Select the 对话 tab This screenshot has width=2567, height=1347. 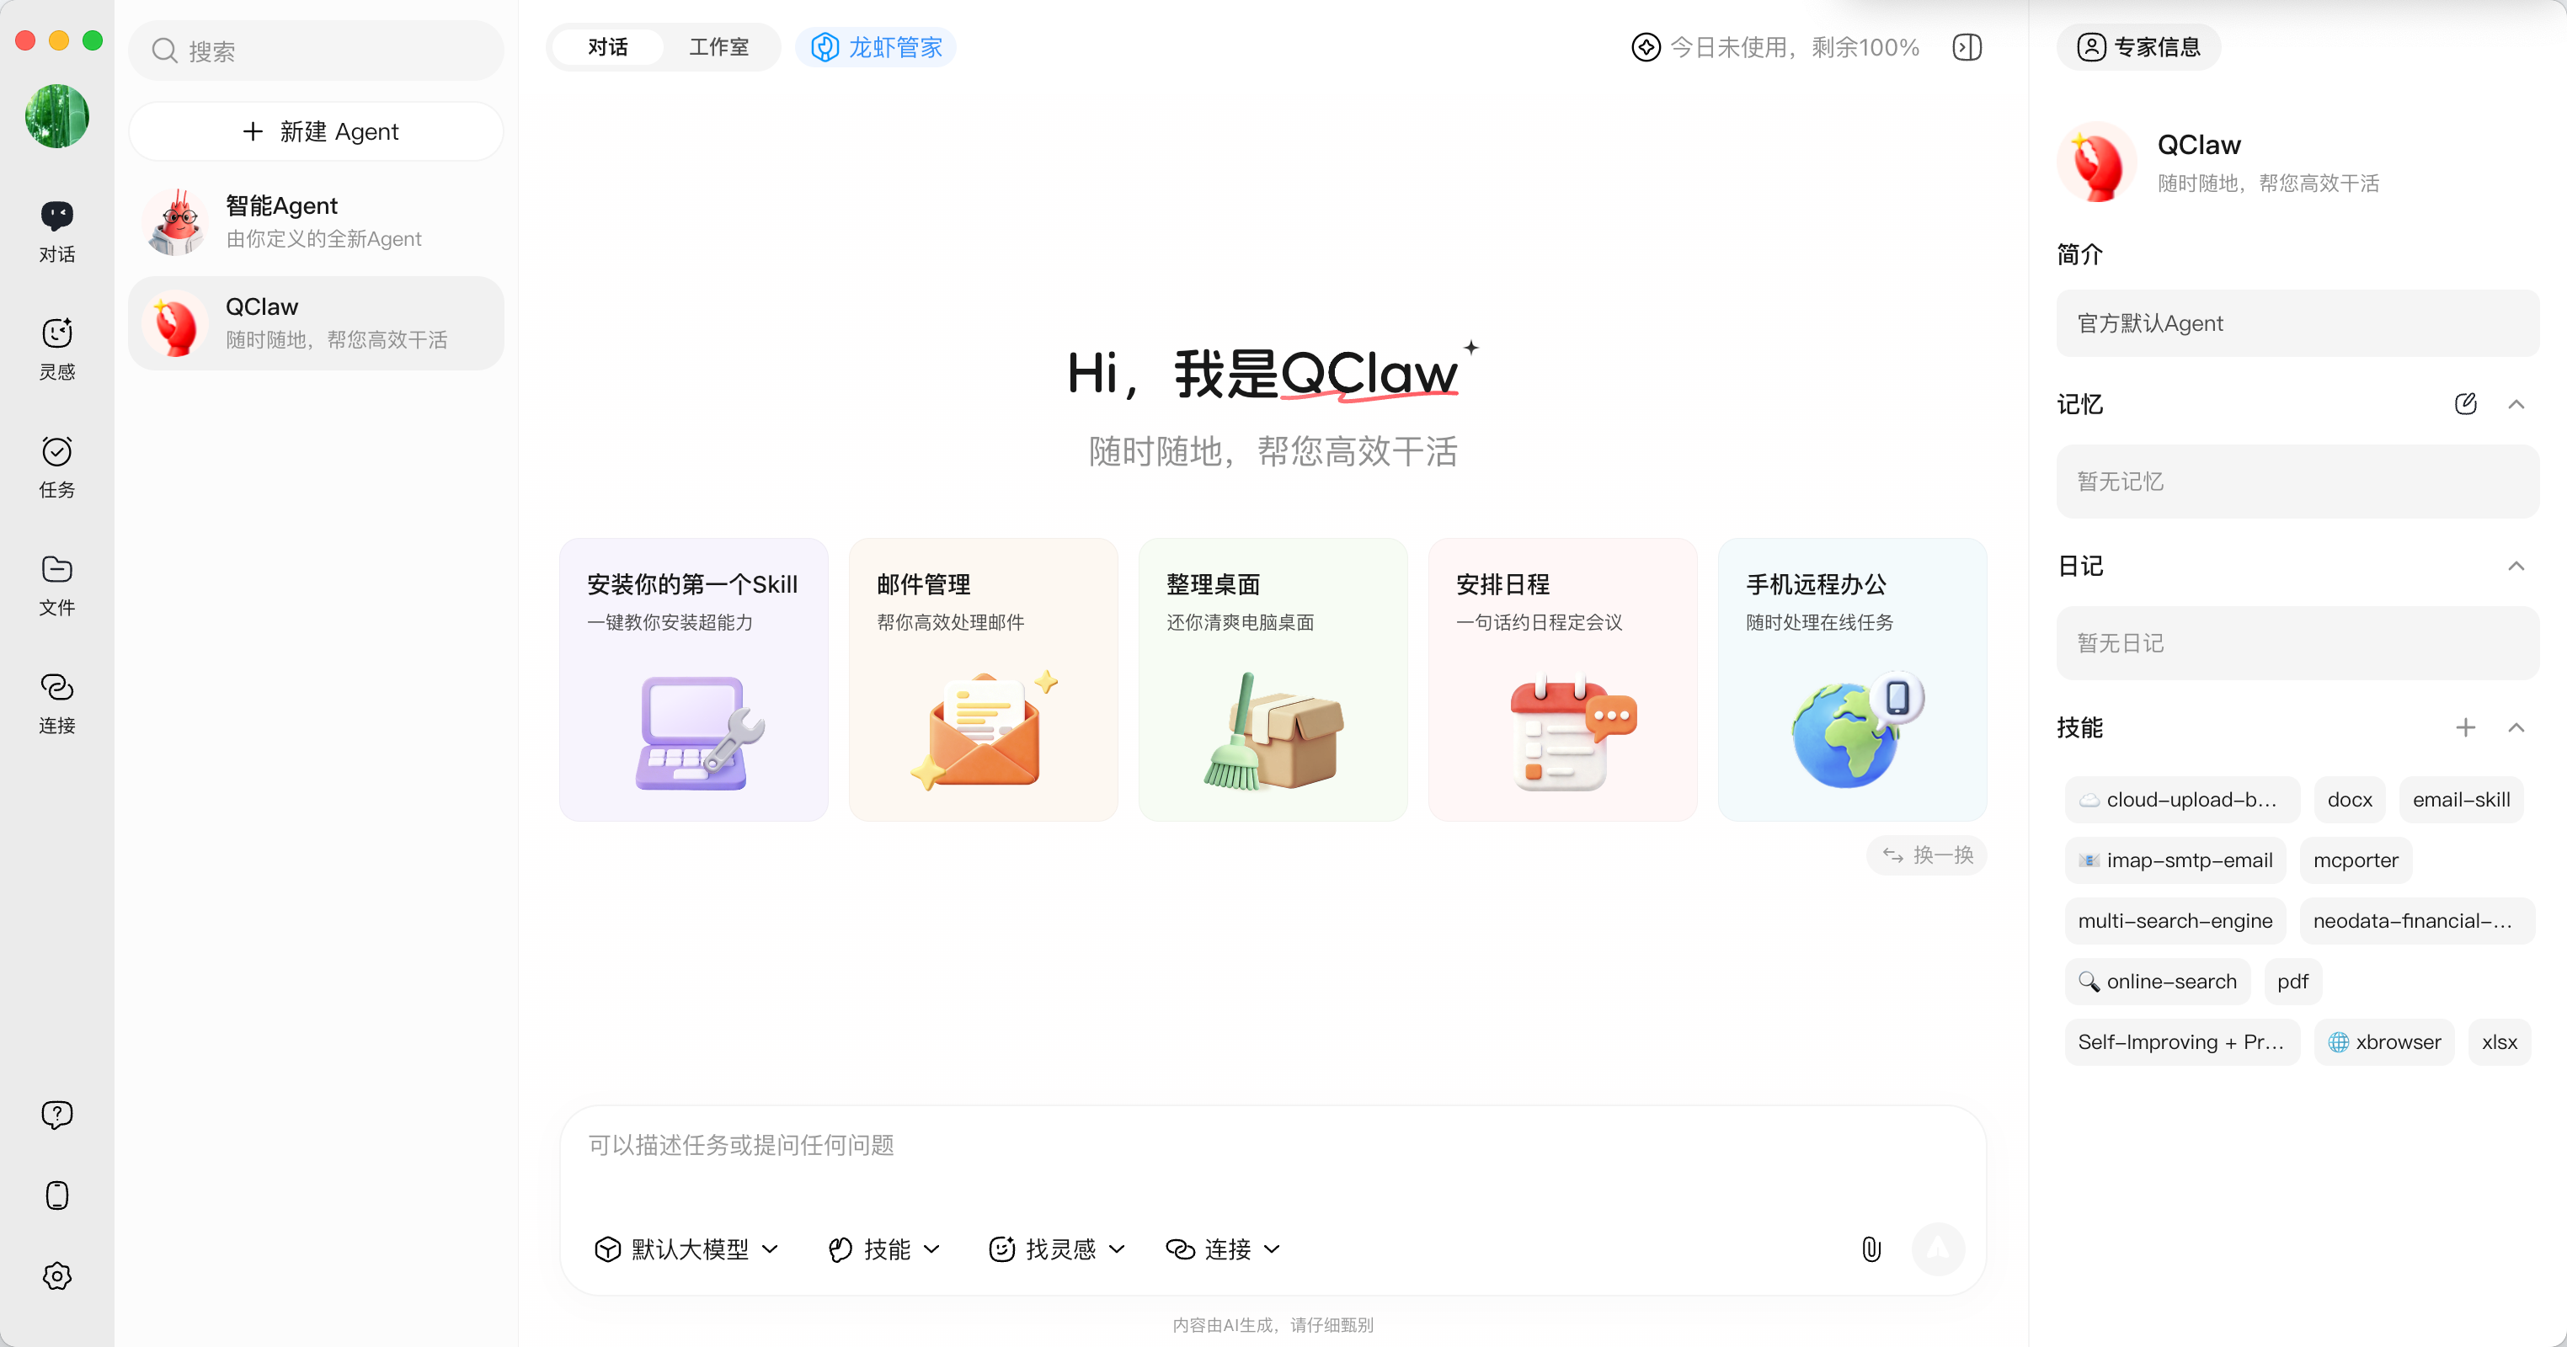608,47
